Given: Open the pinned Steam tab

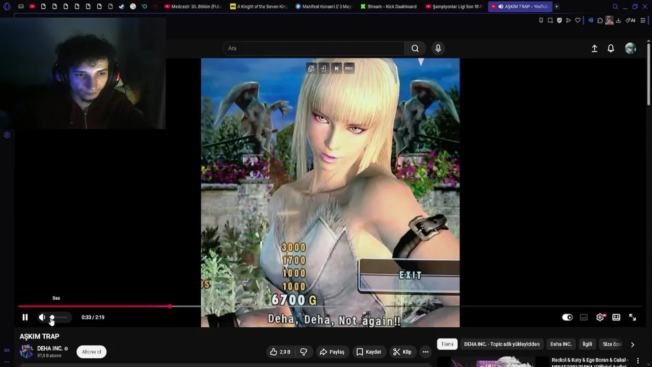Looking at the screenshot, I should 121,7.
